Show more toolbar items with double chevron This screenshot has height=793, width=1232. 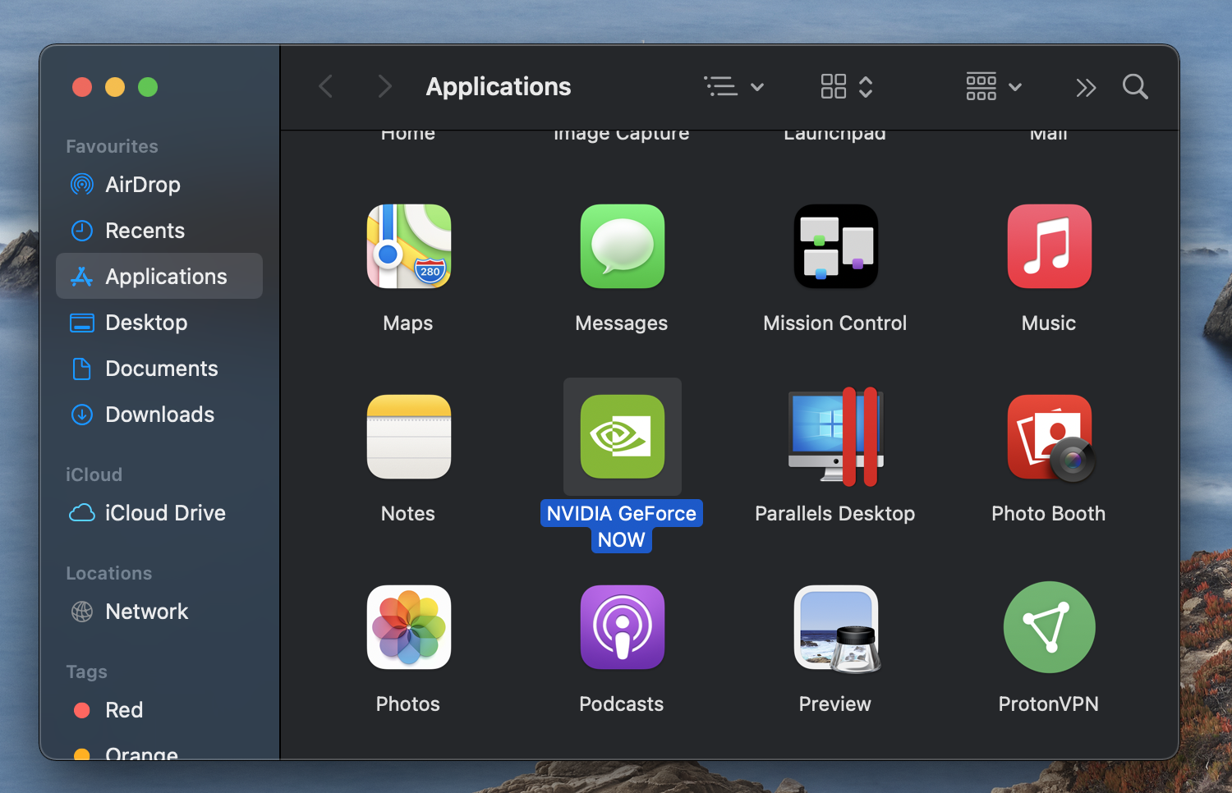tap(1086, 87)
